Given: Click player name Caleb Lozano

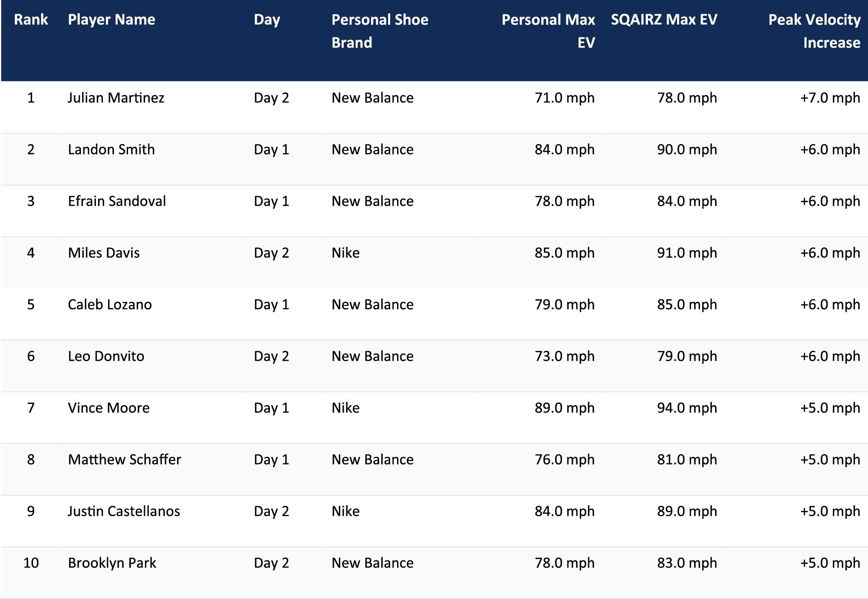Looking at the screenshot, I should point(110,304).
